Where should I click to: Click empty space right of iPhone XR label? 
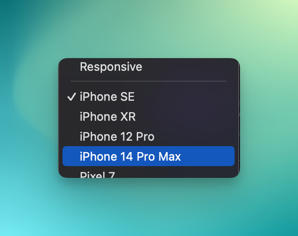click(184, 116)
